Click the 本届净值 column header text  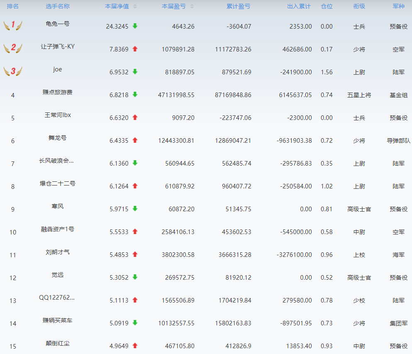117,6
